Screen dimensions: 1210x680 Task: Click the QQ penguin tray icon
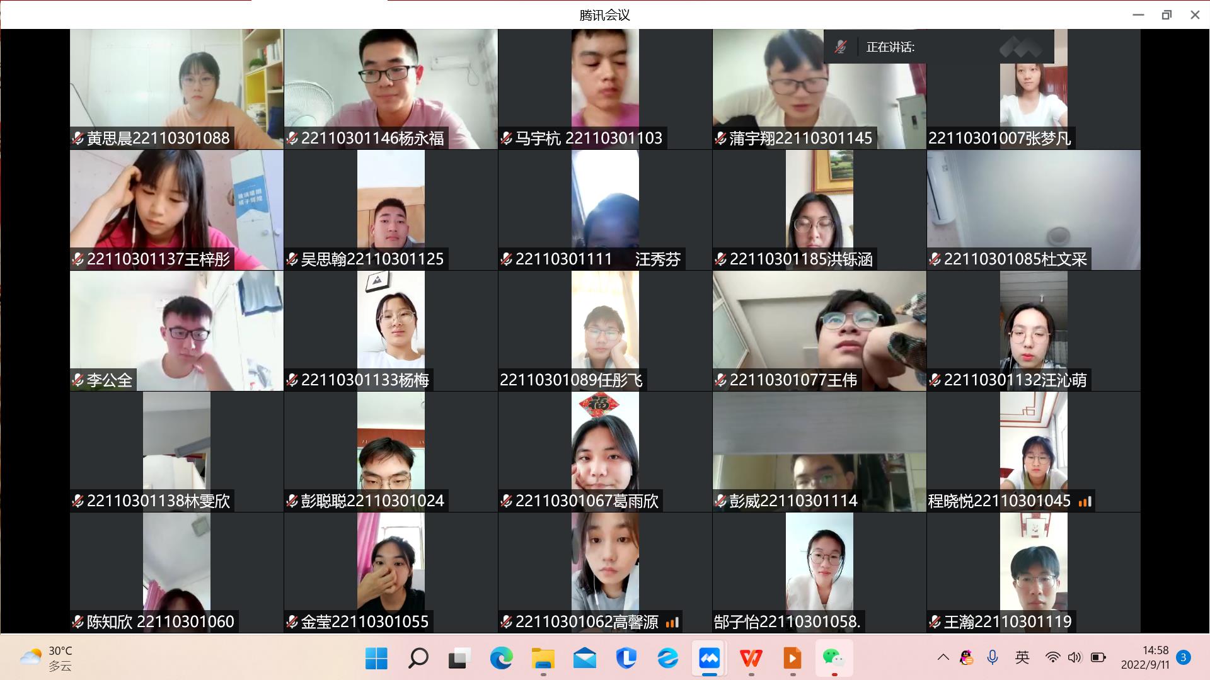(966, 658)
